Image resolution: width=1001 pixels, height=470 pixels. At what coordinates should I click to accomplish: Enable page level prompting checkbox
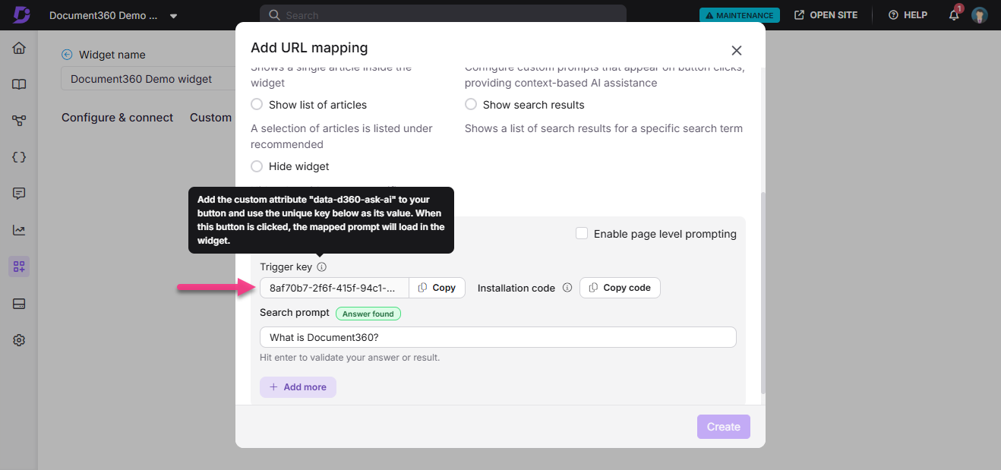(582, 234)
